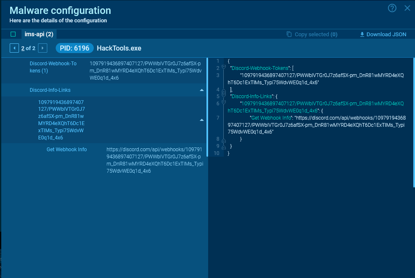
Task: Select Discord-Webhook-Tokens (1) key
Action: (x=53, y=67)
